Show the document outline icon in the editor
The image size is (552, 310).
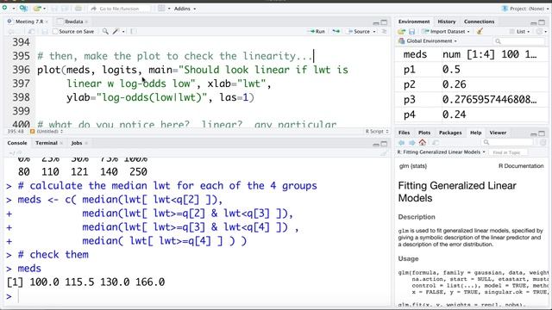(x=384, y=31)
